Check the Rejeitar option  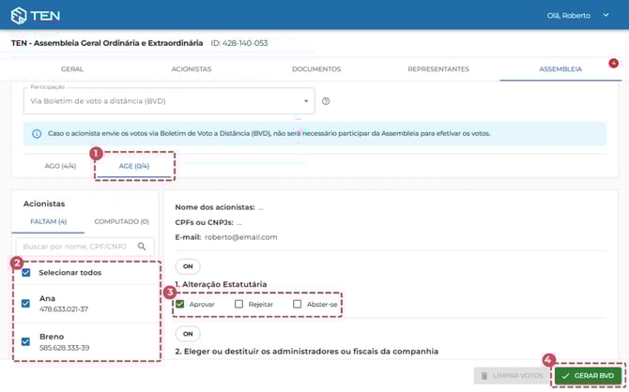[x=238, y=304]
